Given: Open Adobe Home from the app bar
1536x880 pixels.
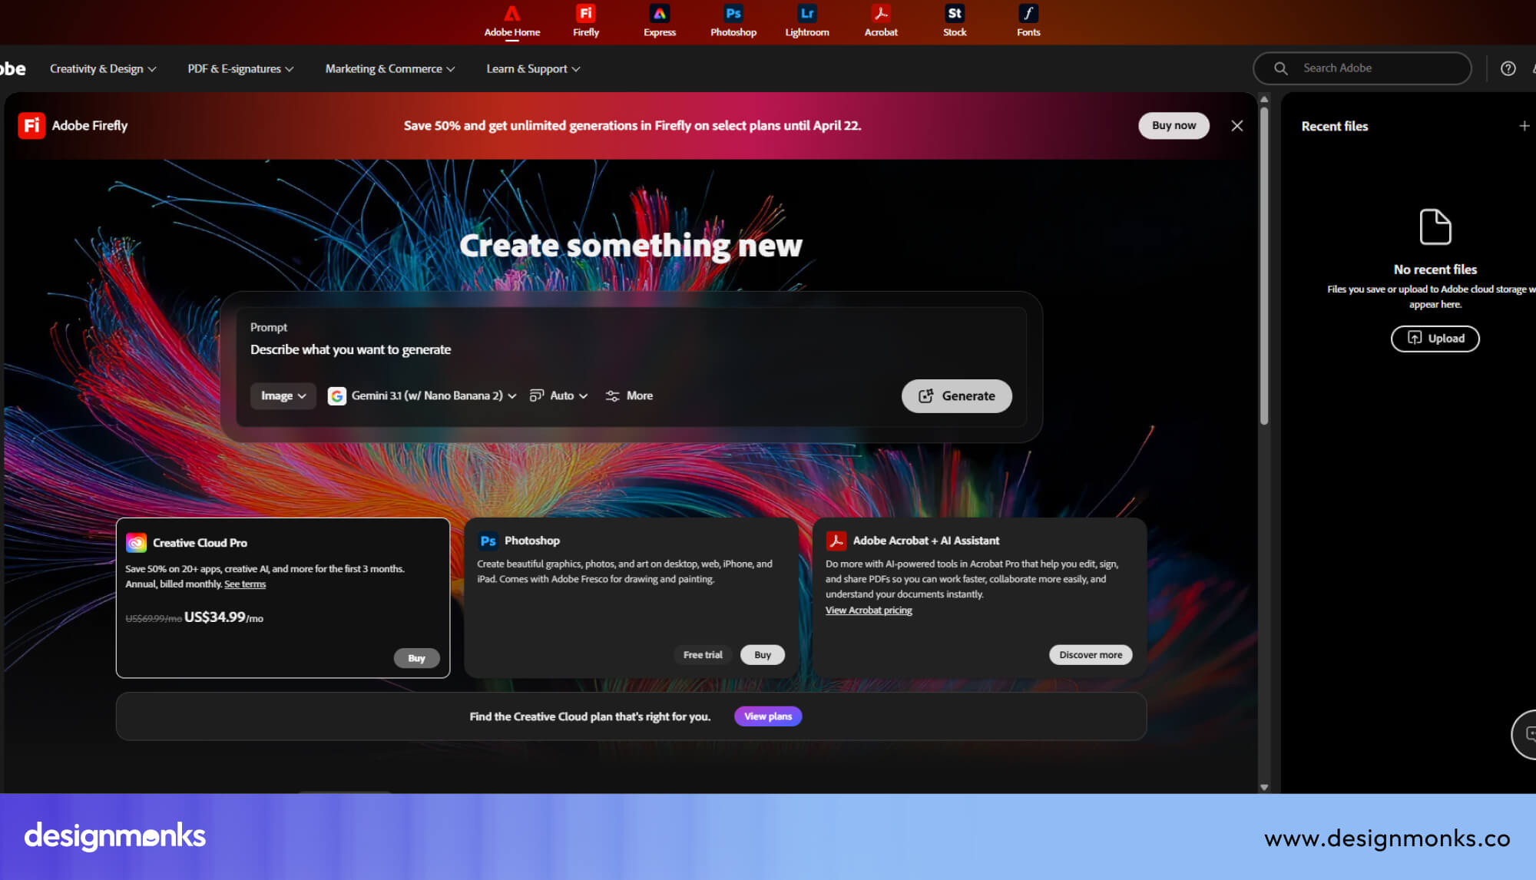Looking at the screenshot, I should pyautogui.click(x=511, y=21).
